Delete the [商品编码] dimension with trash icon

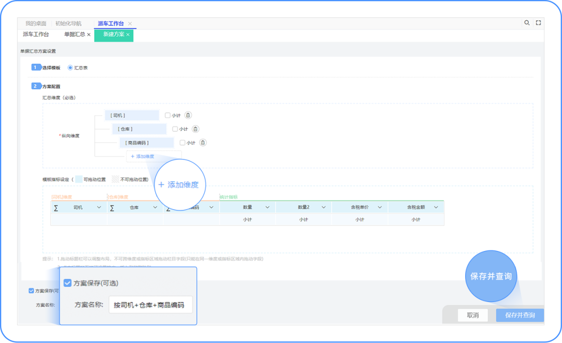203,142
